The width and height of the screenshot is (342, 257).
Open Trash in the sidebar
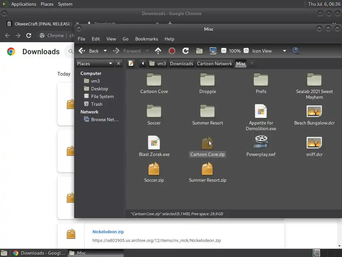(93, 104)
